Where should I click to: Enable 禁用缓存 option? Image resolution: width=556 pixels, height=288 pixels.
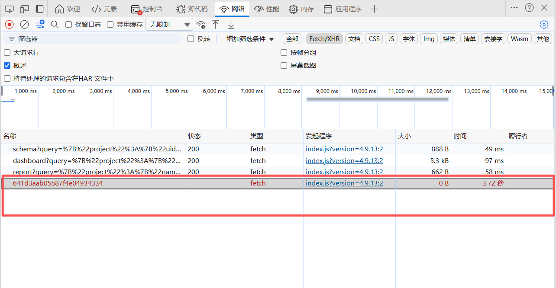[x=110, y=24]
